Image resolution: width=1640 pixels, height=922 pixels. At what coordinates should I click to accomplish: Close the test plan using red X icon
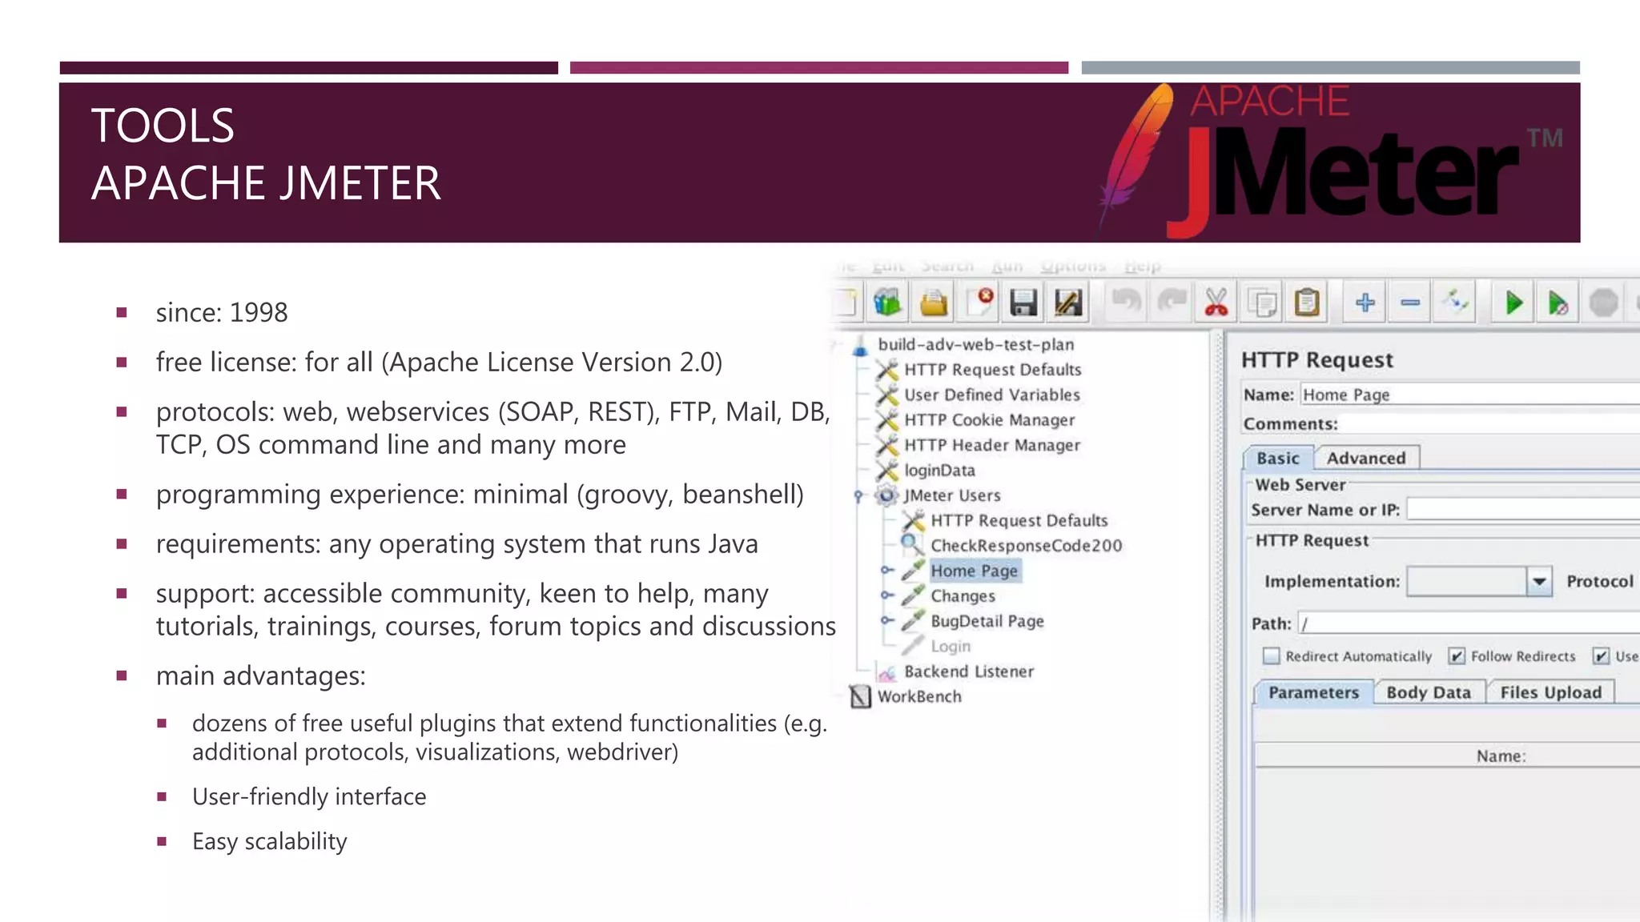tap(979, 303)
